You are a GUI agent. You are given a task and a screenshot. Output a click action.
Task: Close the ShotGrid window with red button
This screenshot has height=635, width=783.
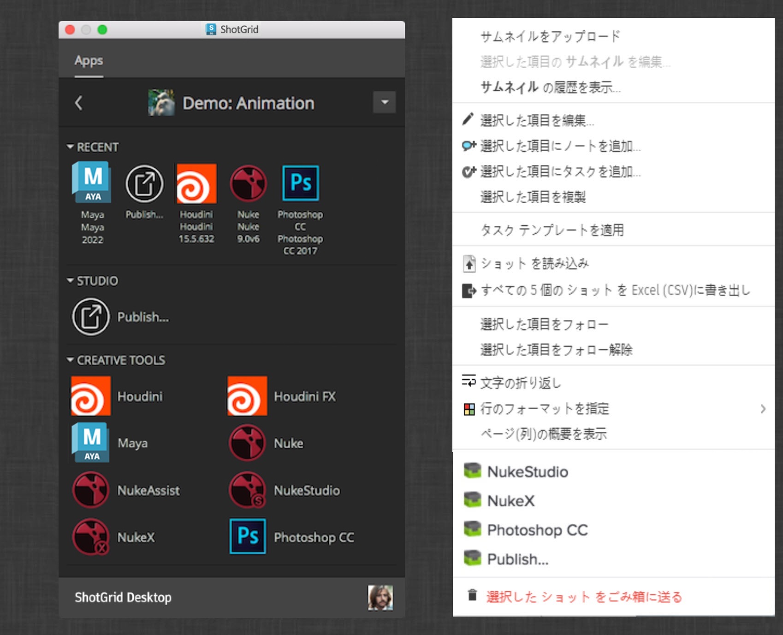(x=70, y=29)
